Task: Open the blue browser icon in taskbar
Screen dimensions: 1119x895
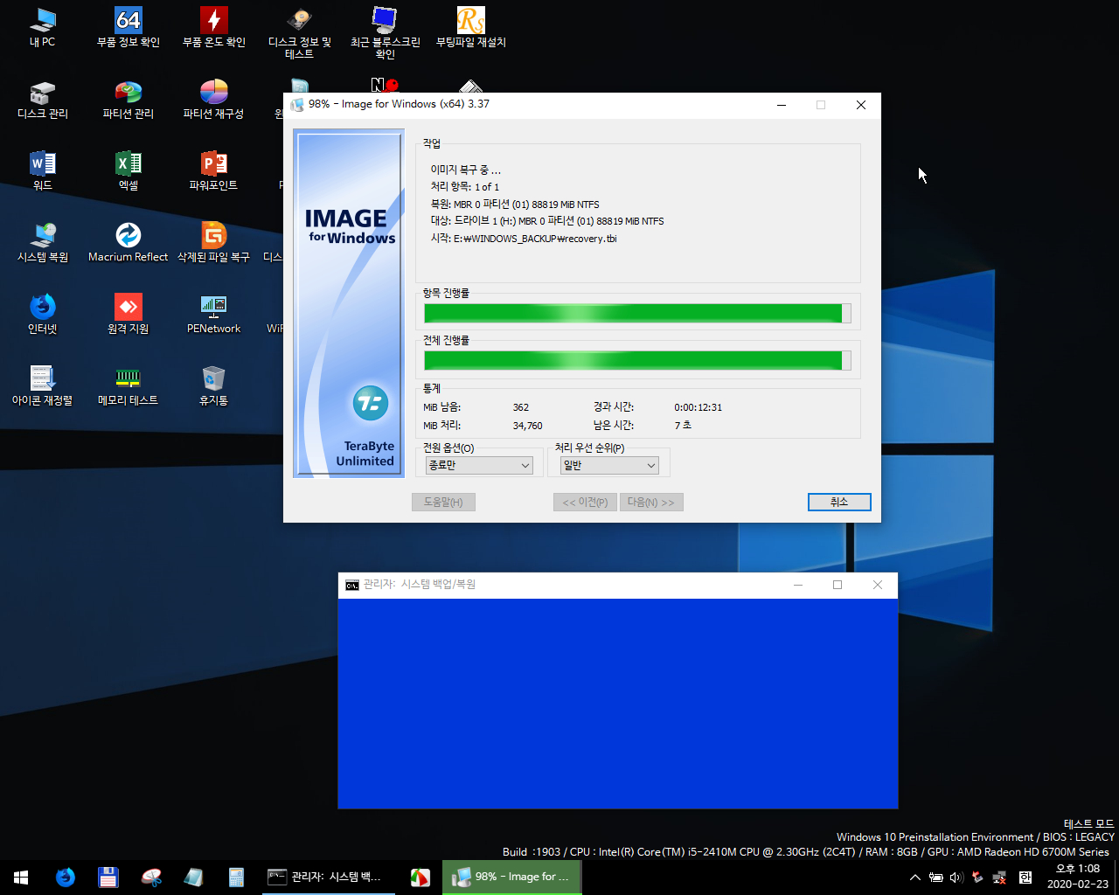Action: tap(66, 878)
